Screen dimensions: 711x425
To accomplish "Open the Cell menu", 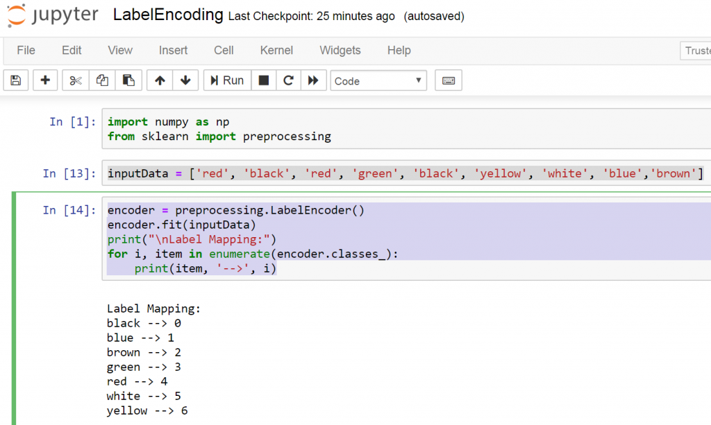I will click(224, 50).
